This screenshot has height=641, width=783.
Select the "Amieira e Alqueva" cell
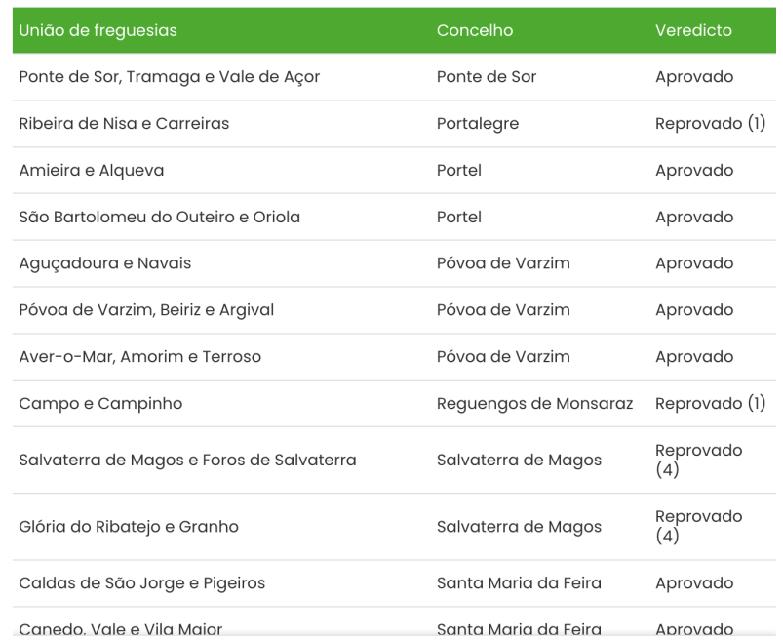point(92,171)
